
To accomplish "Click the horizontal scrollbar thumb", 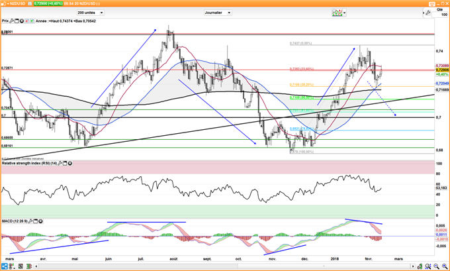I will pos(324,266).
